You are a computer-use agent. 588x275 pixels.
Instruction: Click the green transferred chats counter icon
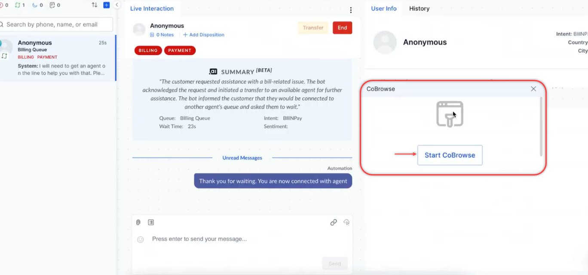point(17,6)
